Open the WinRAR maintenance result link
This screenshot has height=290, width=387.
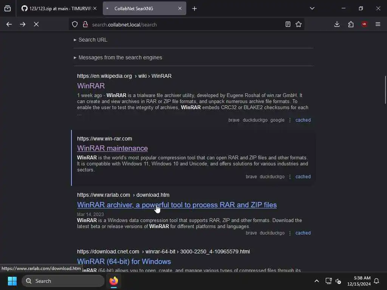[x=112, y=148]
